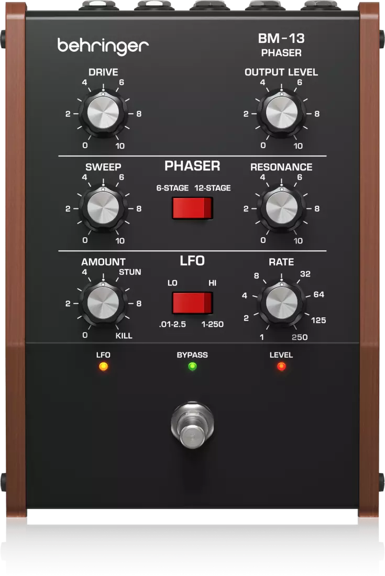Click the 10 marking on the DRIVE dial
This screenshot has width=385, height=576.
point(120,146)
